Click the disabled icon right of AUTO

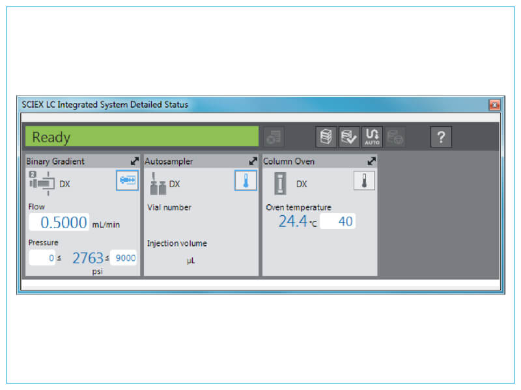click(x=395, y=137)
